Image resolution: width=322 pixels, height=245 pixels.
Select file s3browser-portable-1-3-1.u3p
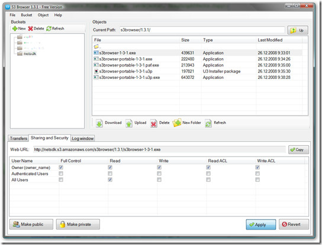point(125,71)
